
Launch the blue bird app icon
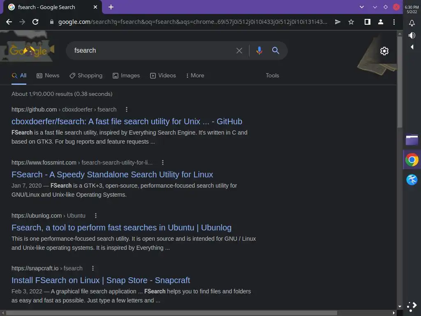tap(412, 179)
